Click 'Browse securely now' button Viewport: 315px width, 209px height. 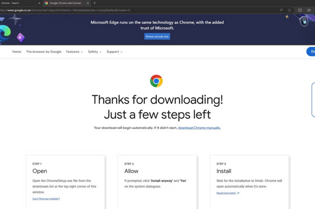click(157, 36)
